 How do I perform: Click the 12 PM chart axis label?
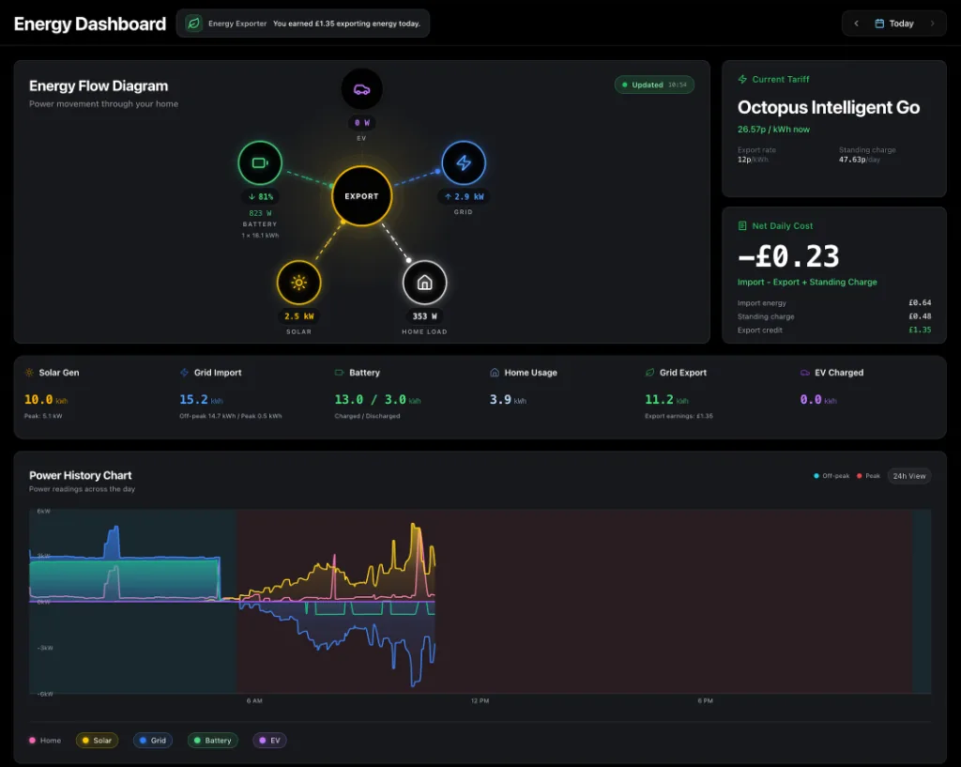(480, 700)
